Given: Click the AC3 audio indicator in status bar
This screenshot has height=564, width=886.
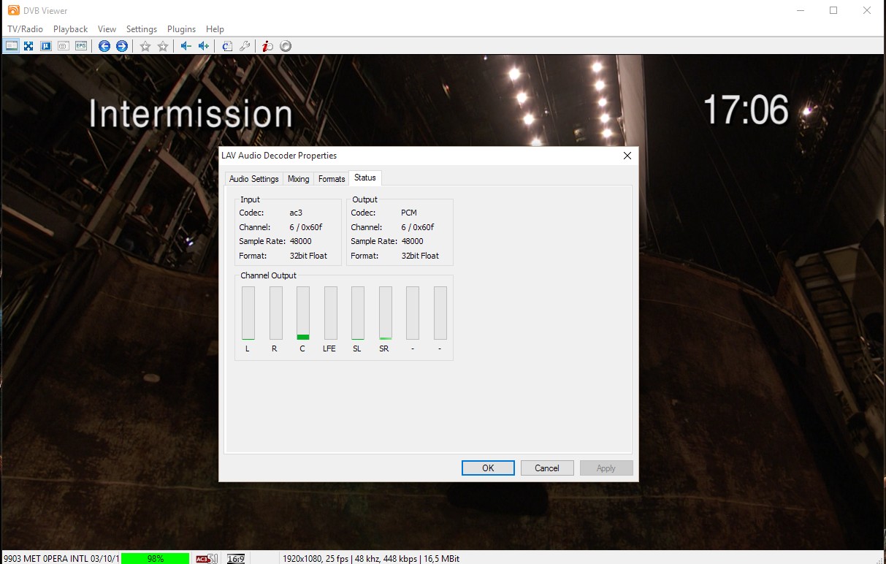Looking at the screenshot, I should pos(207,558).
